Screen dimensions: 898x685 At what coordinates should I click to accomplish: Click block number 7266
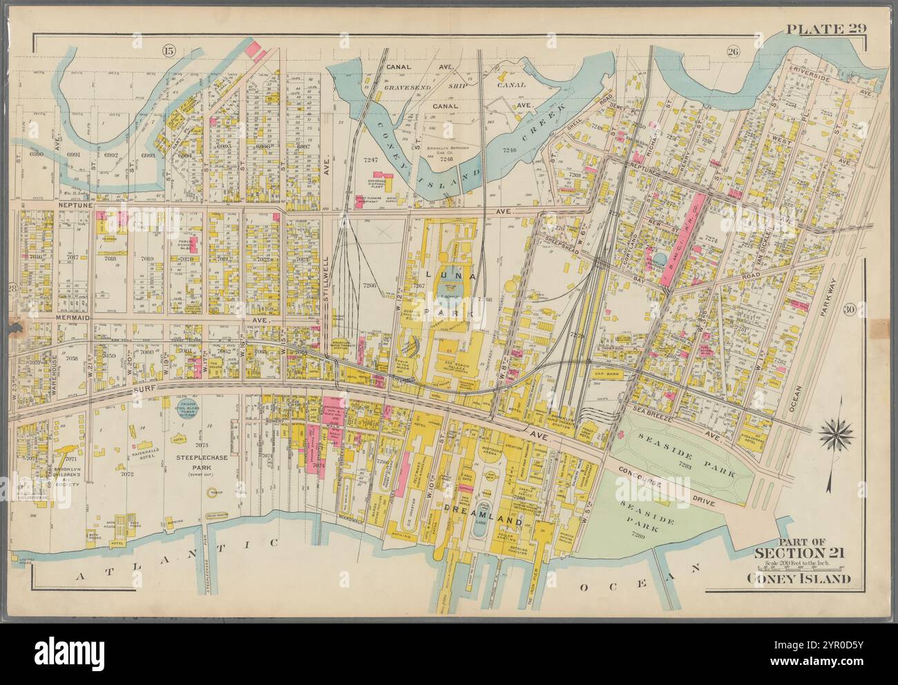coord(368,285)
